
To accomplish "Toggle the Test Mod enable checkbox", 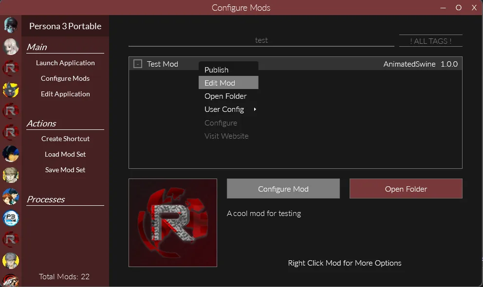I will 138,64.
